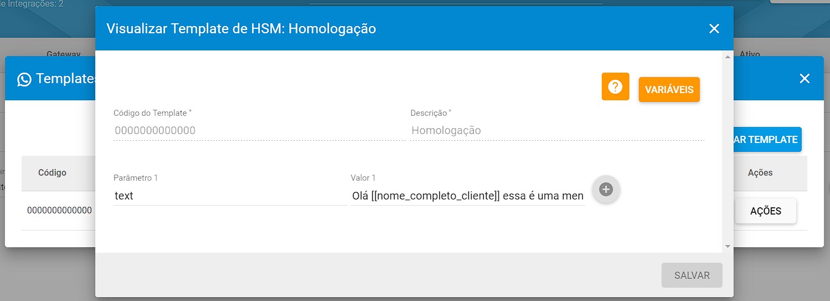830x301 pixels.
Task: Click the WhatsApp icon in Templates header
Action: 24,79
